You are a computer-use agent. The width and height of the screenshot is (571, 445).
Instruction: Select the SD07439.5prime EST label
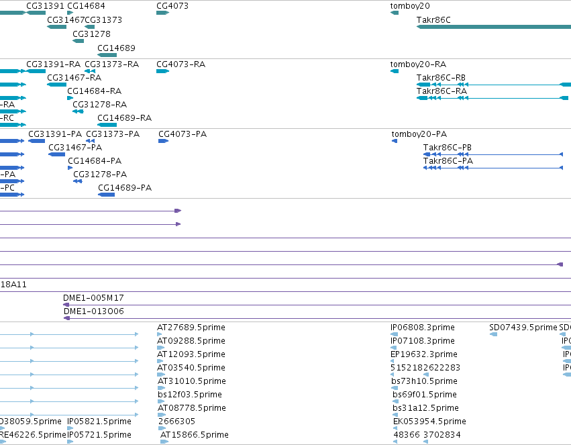(523, 328)
